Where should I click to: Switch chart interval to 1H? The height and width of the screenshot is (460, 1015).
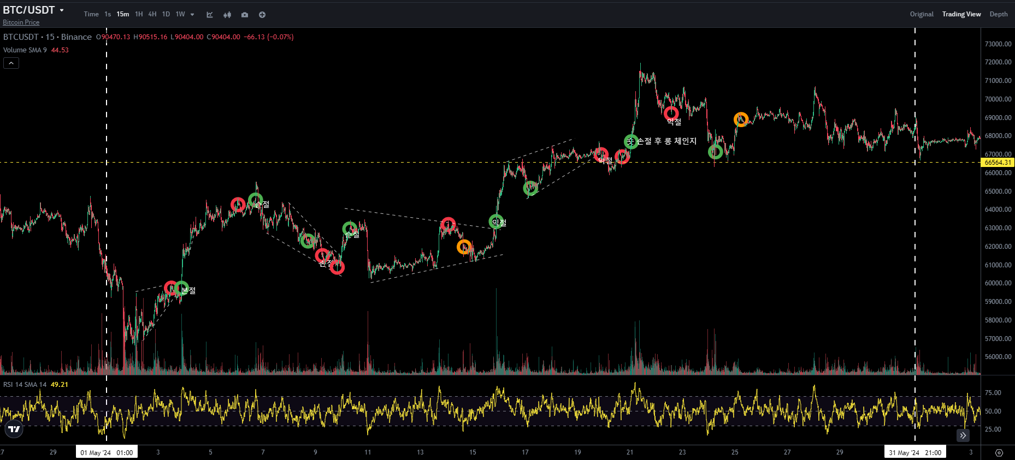pyautogui.click(x=139, y=14)
